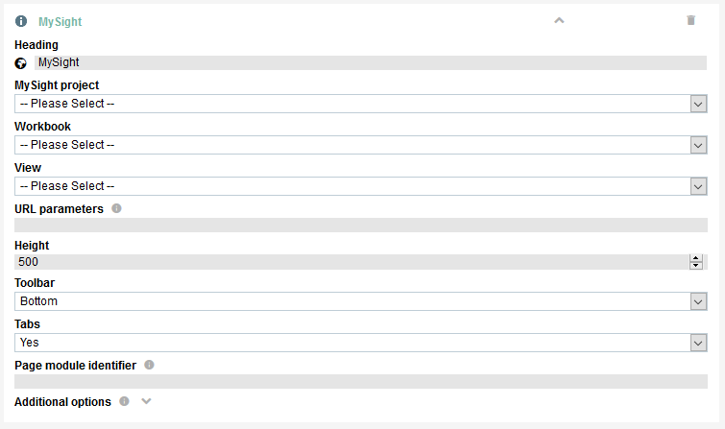725x429 pixels.
Task: Increase Height value with the up stepper arrow
Action: coord(696,258)
